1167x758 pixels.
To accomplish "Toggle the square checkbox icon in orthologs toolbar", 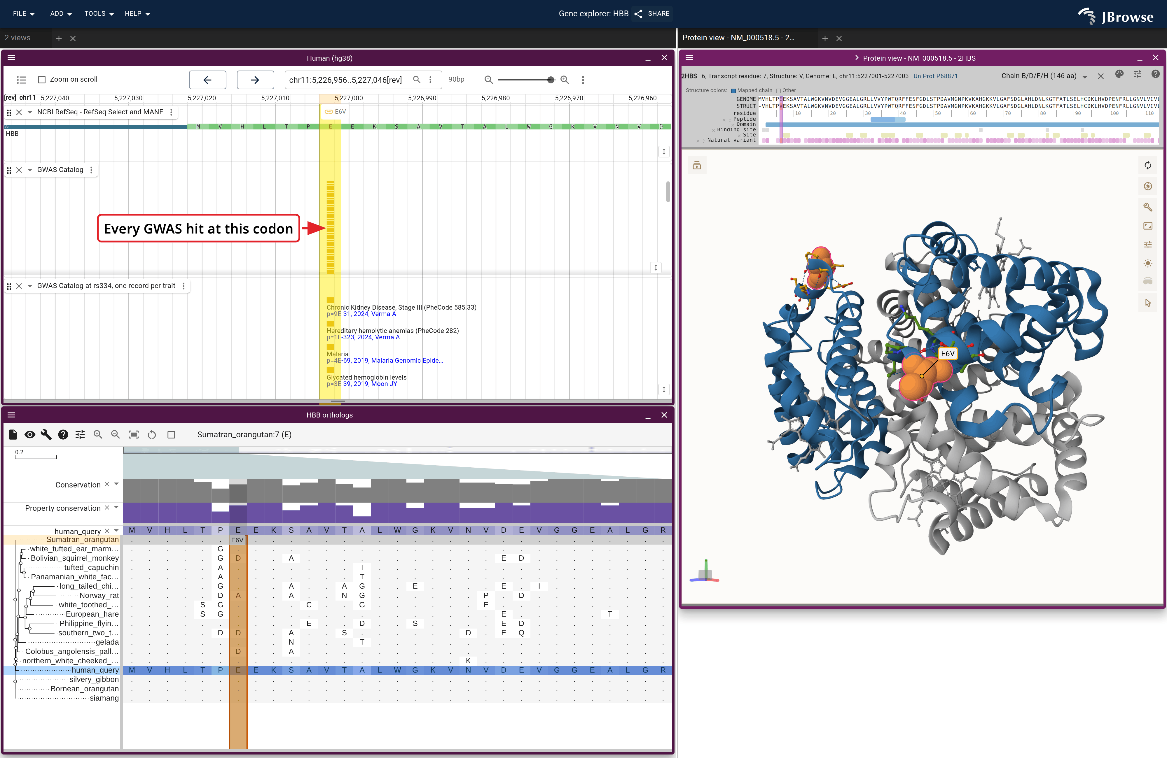I will (x=171, y=435).
